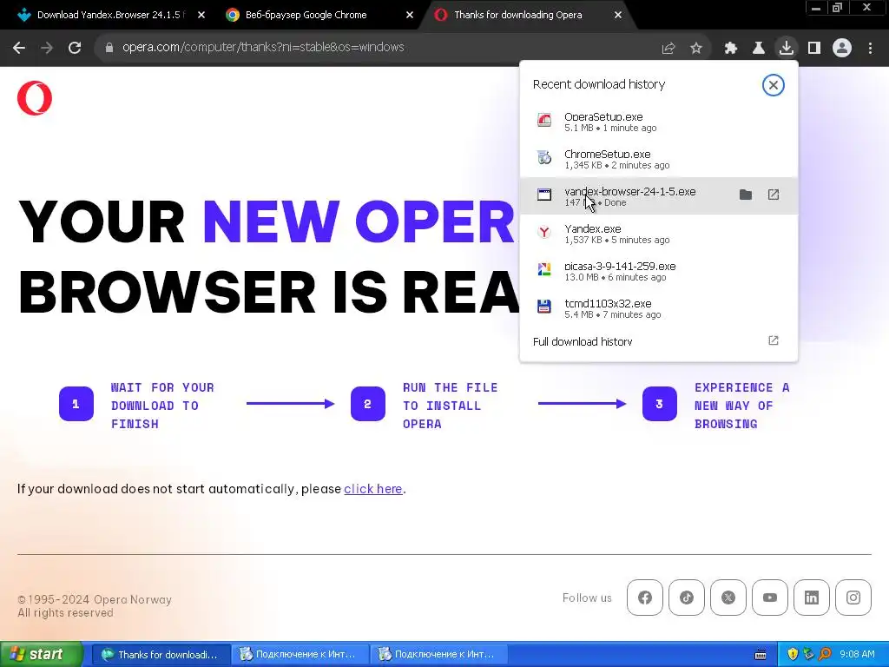The width and height of the screenshot is (889, 667).
Task: Open Full download history
Action: click(658, 341)
